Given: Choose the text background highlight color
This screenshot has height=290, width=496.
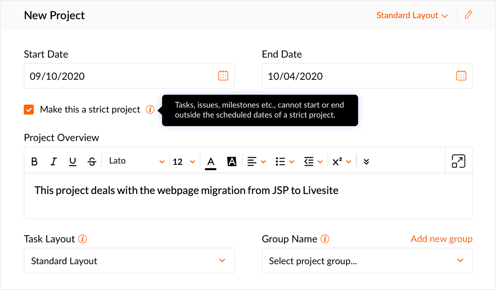Looking at the screenshot, I should (232, 162).
